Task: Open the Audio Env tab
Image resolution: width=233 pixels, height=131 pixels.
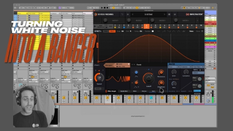Action: click(x=124, y=91)
